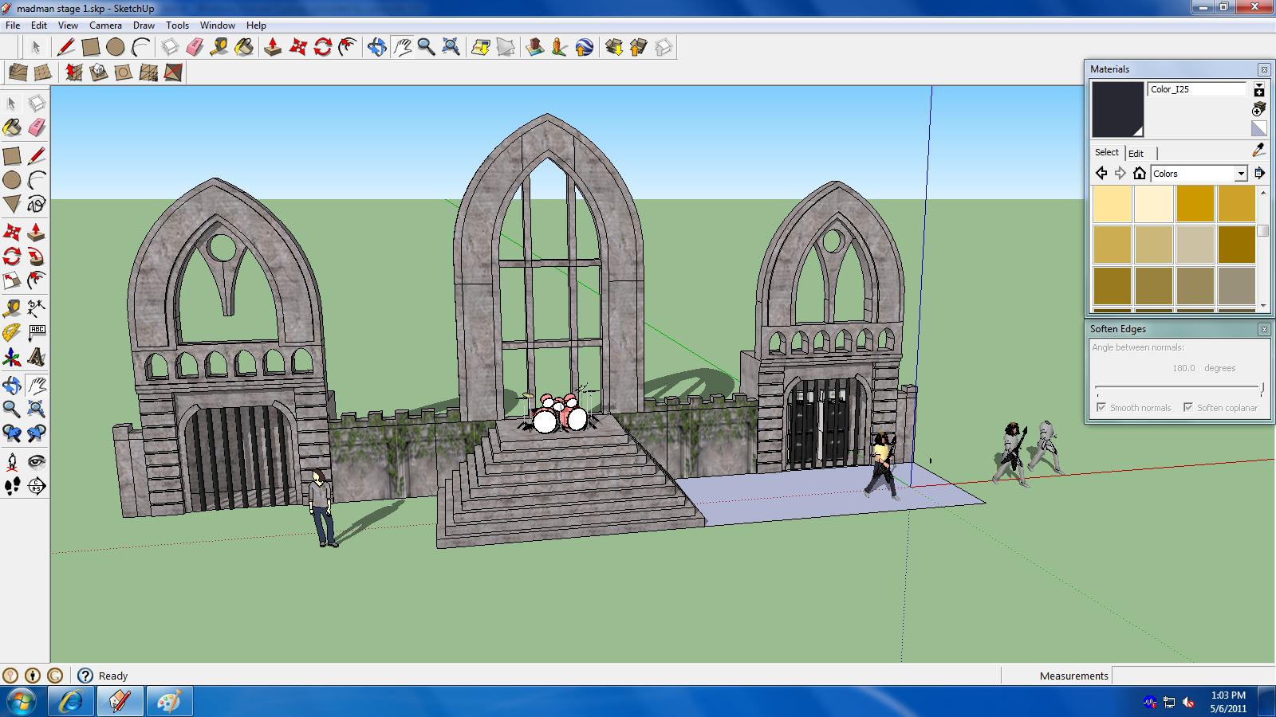Open the Camera menu
The height and width of the screenshot is (717, 1276).
click(105, 25)
